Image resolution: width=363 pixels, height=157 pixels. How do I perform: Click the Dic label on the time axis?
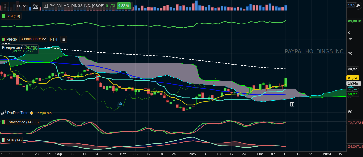[x=260, y=154]
